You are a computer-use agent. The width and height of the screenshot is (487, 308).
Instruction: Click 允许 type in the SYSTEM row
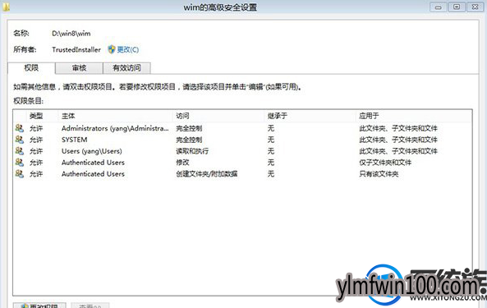(x=36, y=140)
